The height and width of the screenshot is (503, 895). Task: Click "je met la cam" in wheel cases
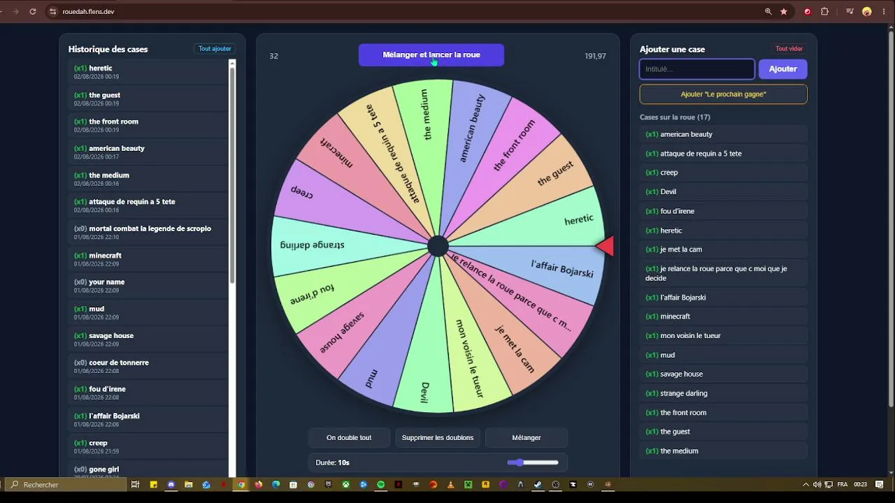click(x=723, y=249)
